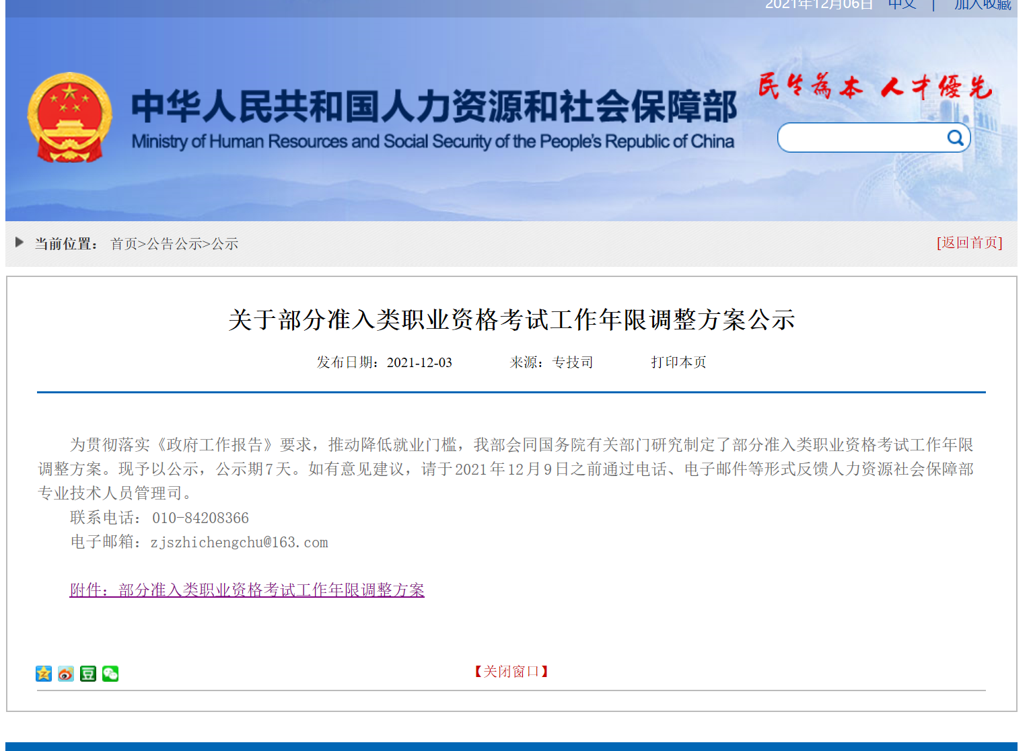Screen dimensions: 1033x751
Task: Share article via WeChat icon
Action: (x=110, y=673)
